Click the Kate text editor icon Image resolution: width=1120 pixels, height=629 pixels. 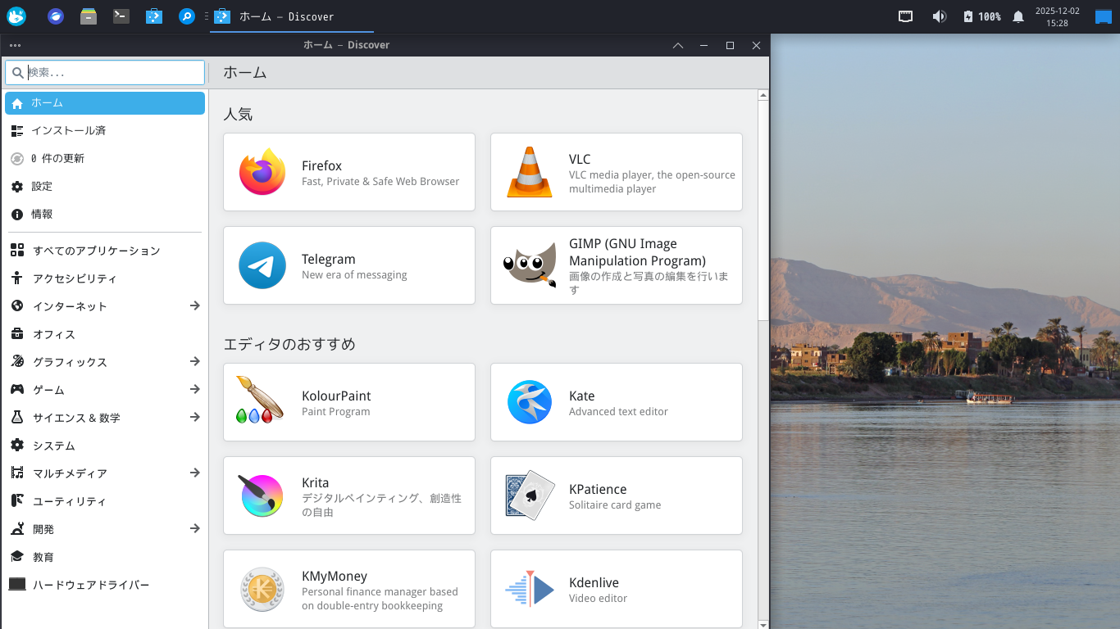click(x=529, y=402)
